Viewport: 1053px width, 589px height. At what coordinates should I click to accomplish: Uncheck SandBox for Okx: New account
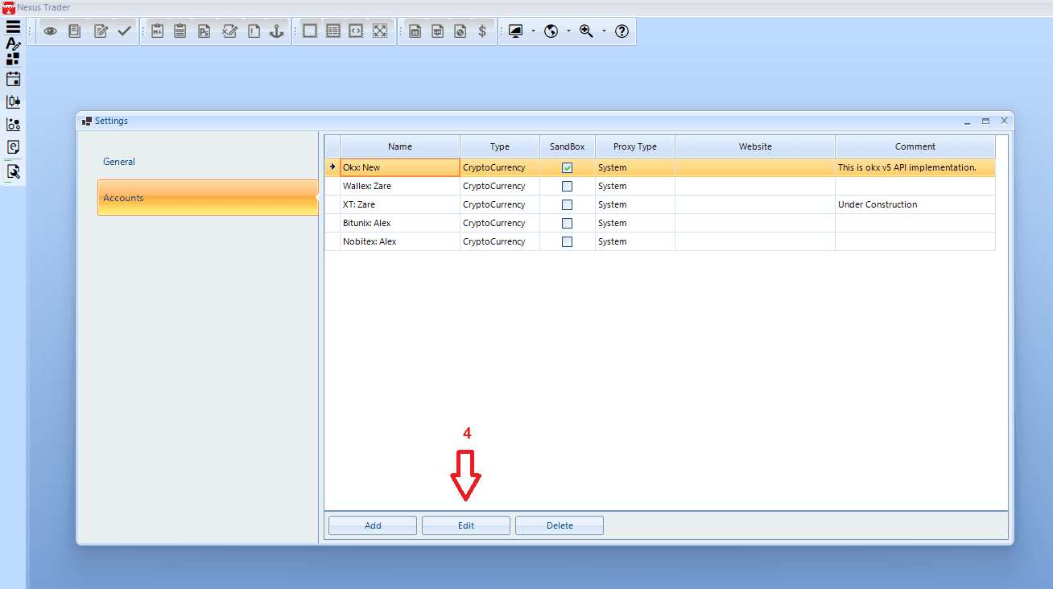pyautogui.click(x=567, y=168)
